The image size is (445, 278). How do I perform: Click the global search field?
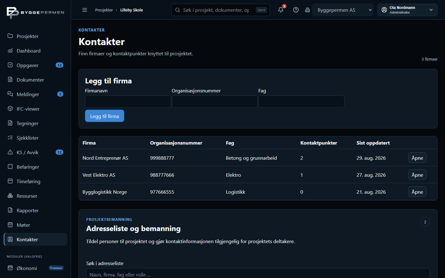(221, 10)
